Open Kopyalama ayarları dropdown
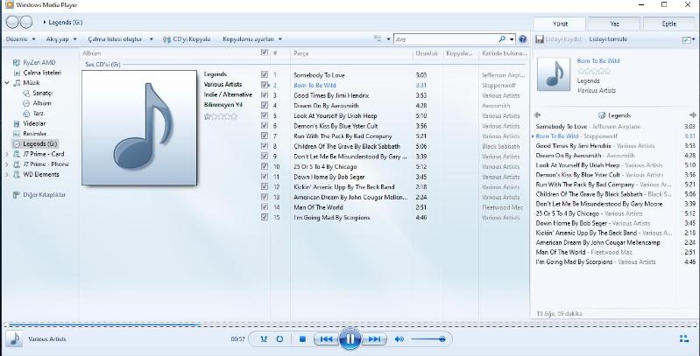700x356 pixels. tap(252, 39)
